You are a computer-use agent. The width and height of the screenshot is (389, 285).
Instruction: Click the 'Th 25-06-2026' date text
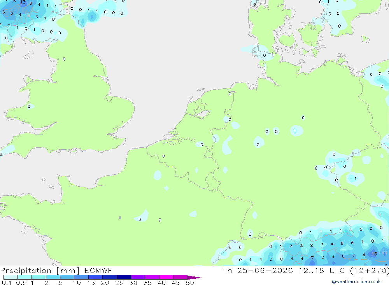[x=258, y=270]
